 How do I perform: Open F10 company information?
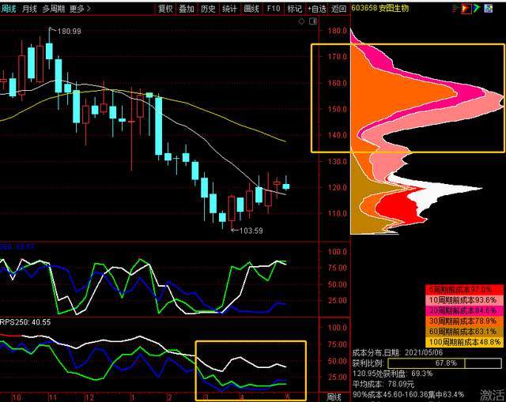point(274,9)
